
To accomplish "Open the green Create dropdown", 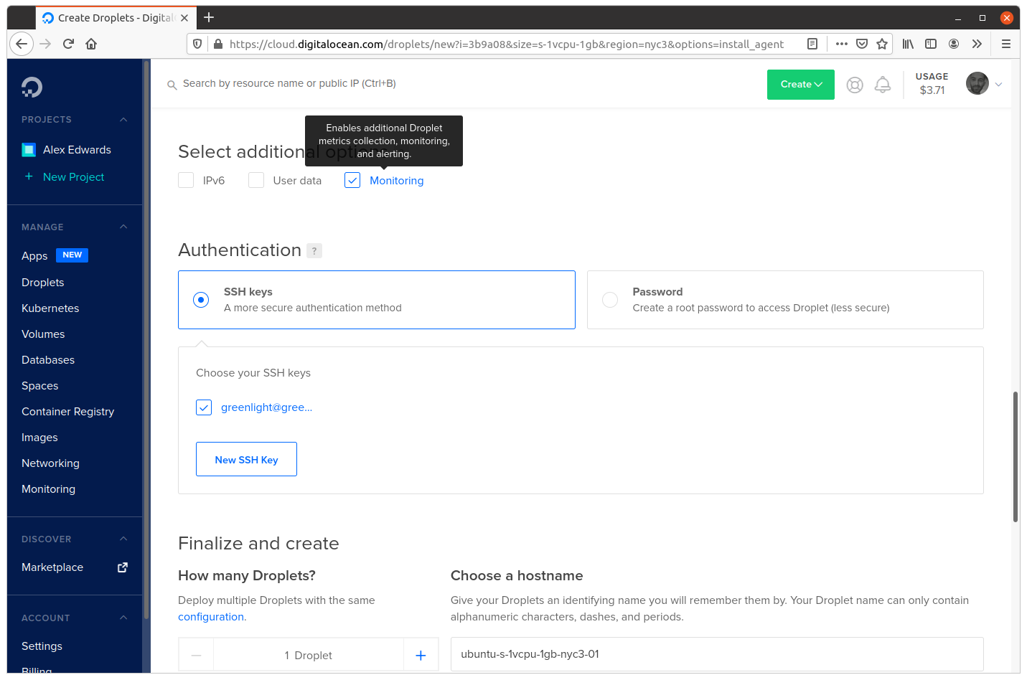I will 800,85.
